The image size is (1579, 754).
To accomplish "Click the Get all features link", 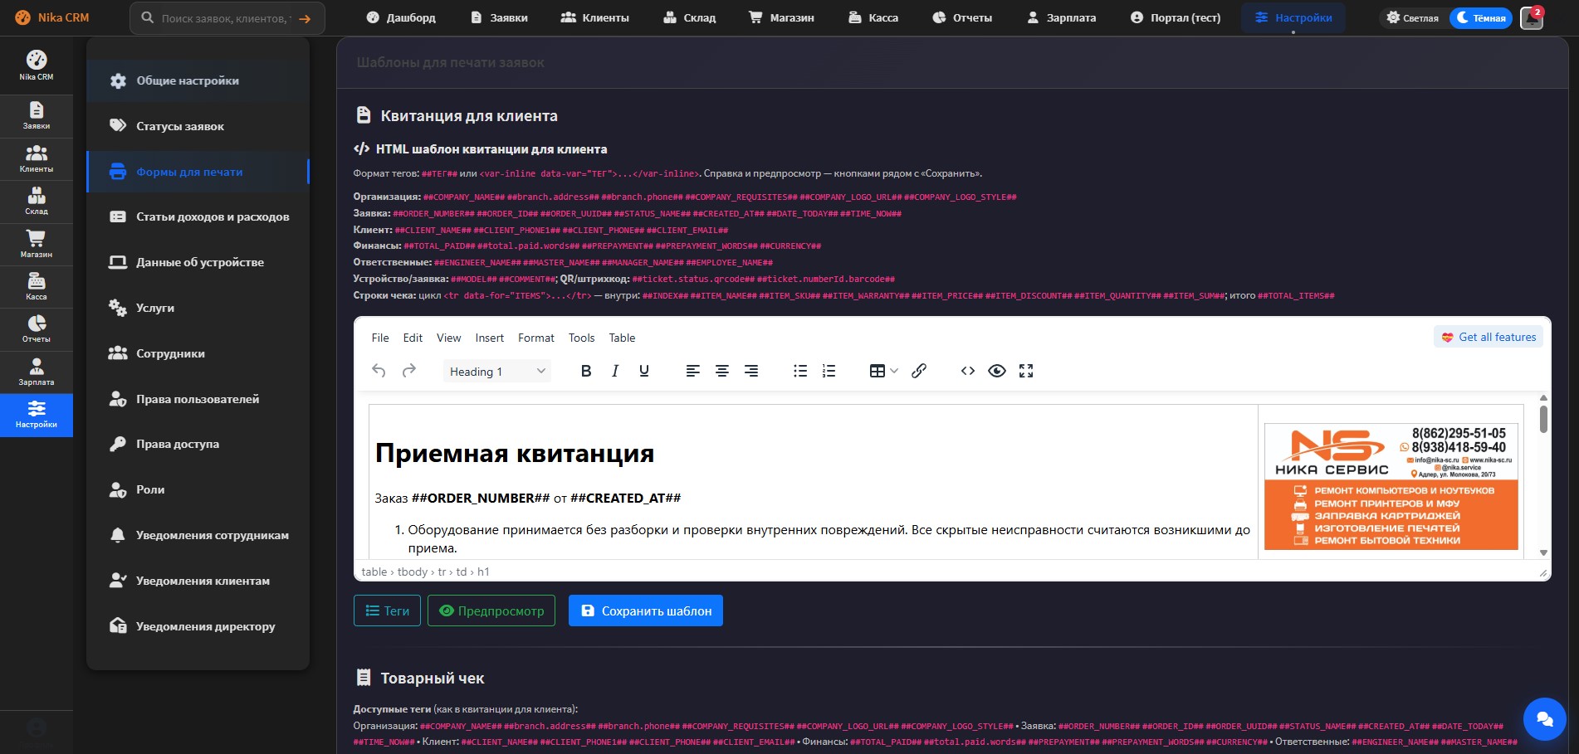I will pos(1489,337).
